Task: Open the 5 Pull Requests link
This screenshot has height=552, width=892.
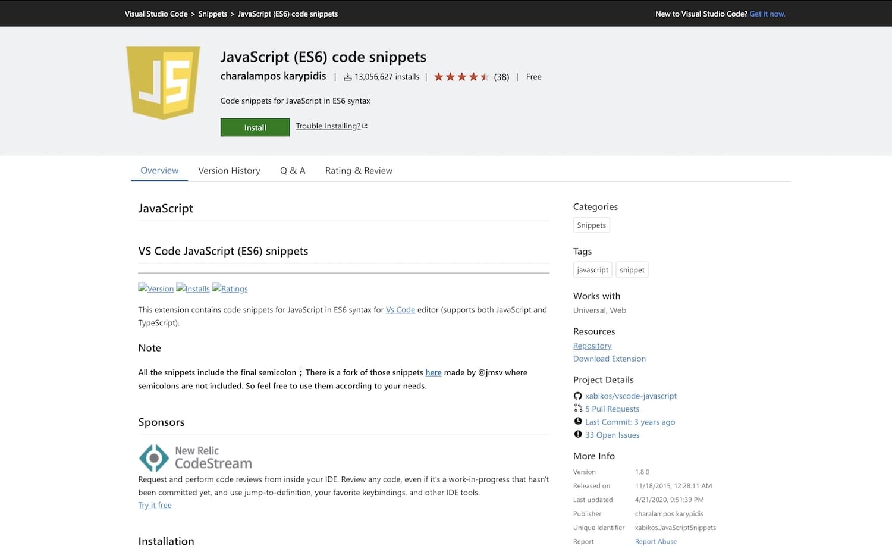Action: point(612,409)
